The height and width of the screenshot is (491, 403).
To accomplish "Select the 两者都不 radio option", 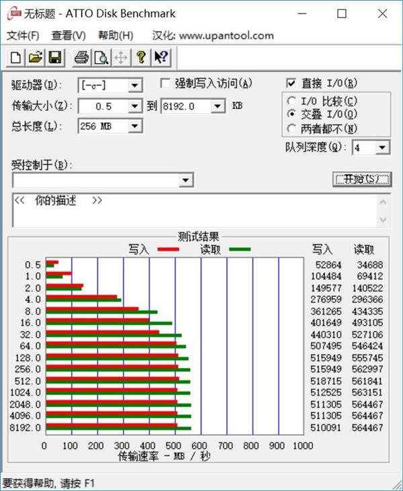I will (291, 128).
